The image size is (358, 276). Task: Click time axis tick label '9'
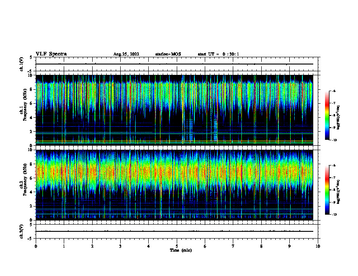pos(289,246)
